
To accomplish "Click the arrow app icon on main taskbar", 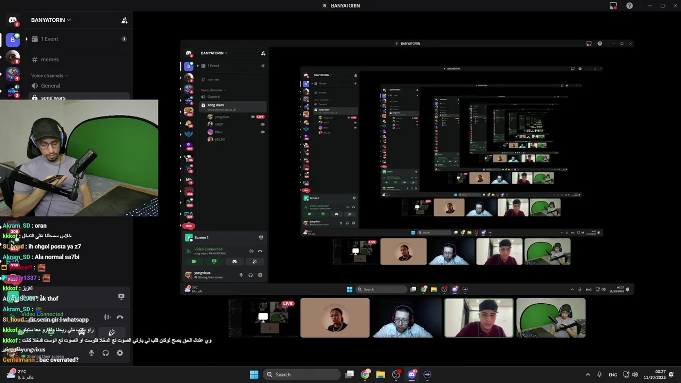I will tap(427, 374).
